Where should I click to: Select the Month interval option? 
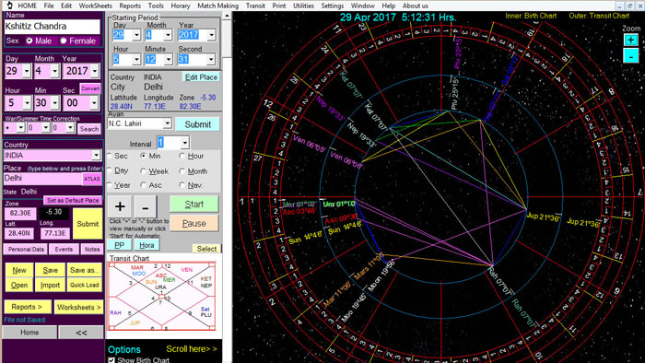click(x=182, y=171)
